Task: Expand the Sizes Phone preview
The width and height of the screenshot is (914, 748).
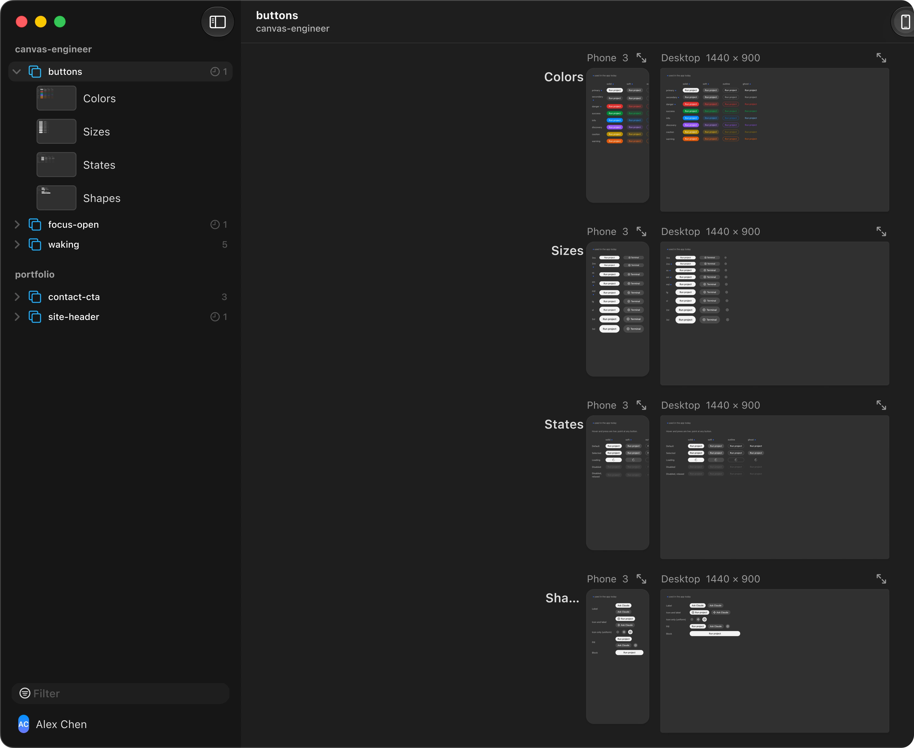Action: 641,231
